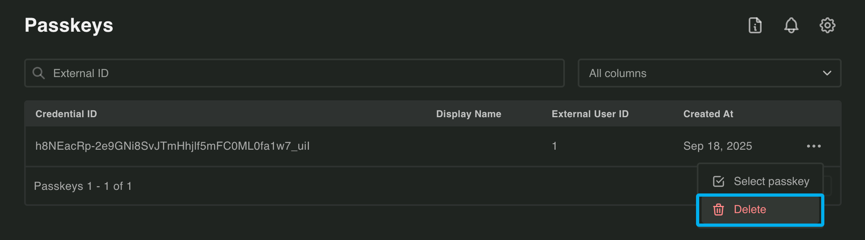Expand the column filter selector

[709, 73]
